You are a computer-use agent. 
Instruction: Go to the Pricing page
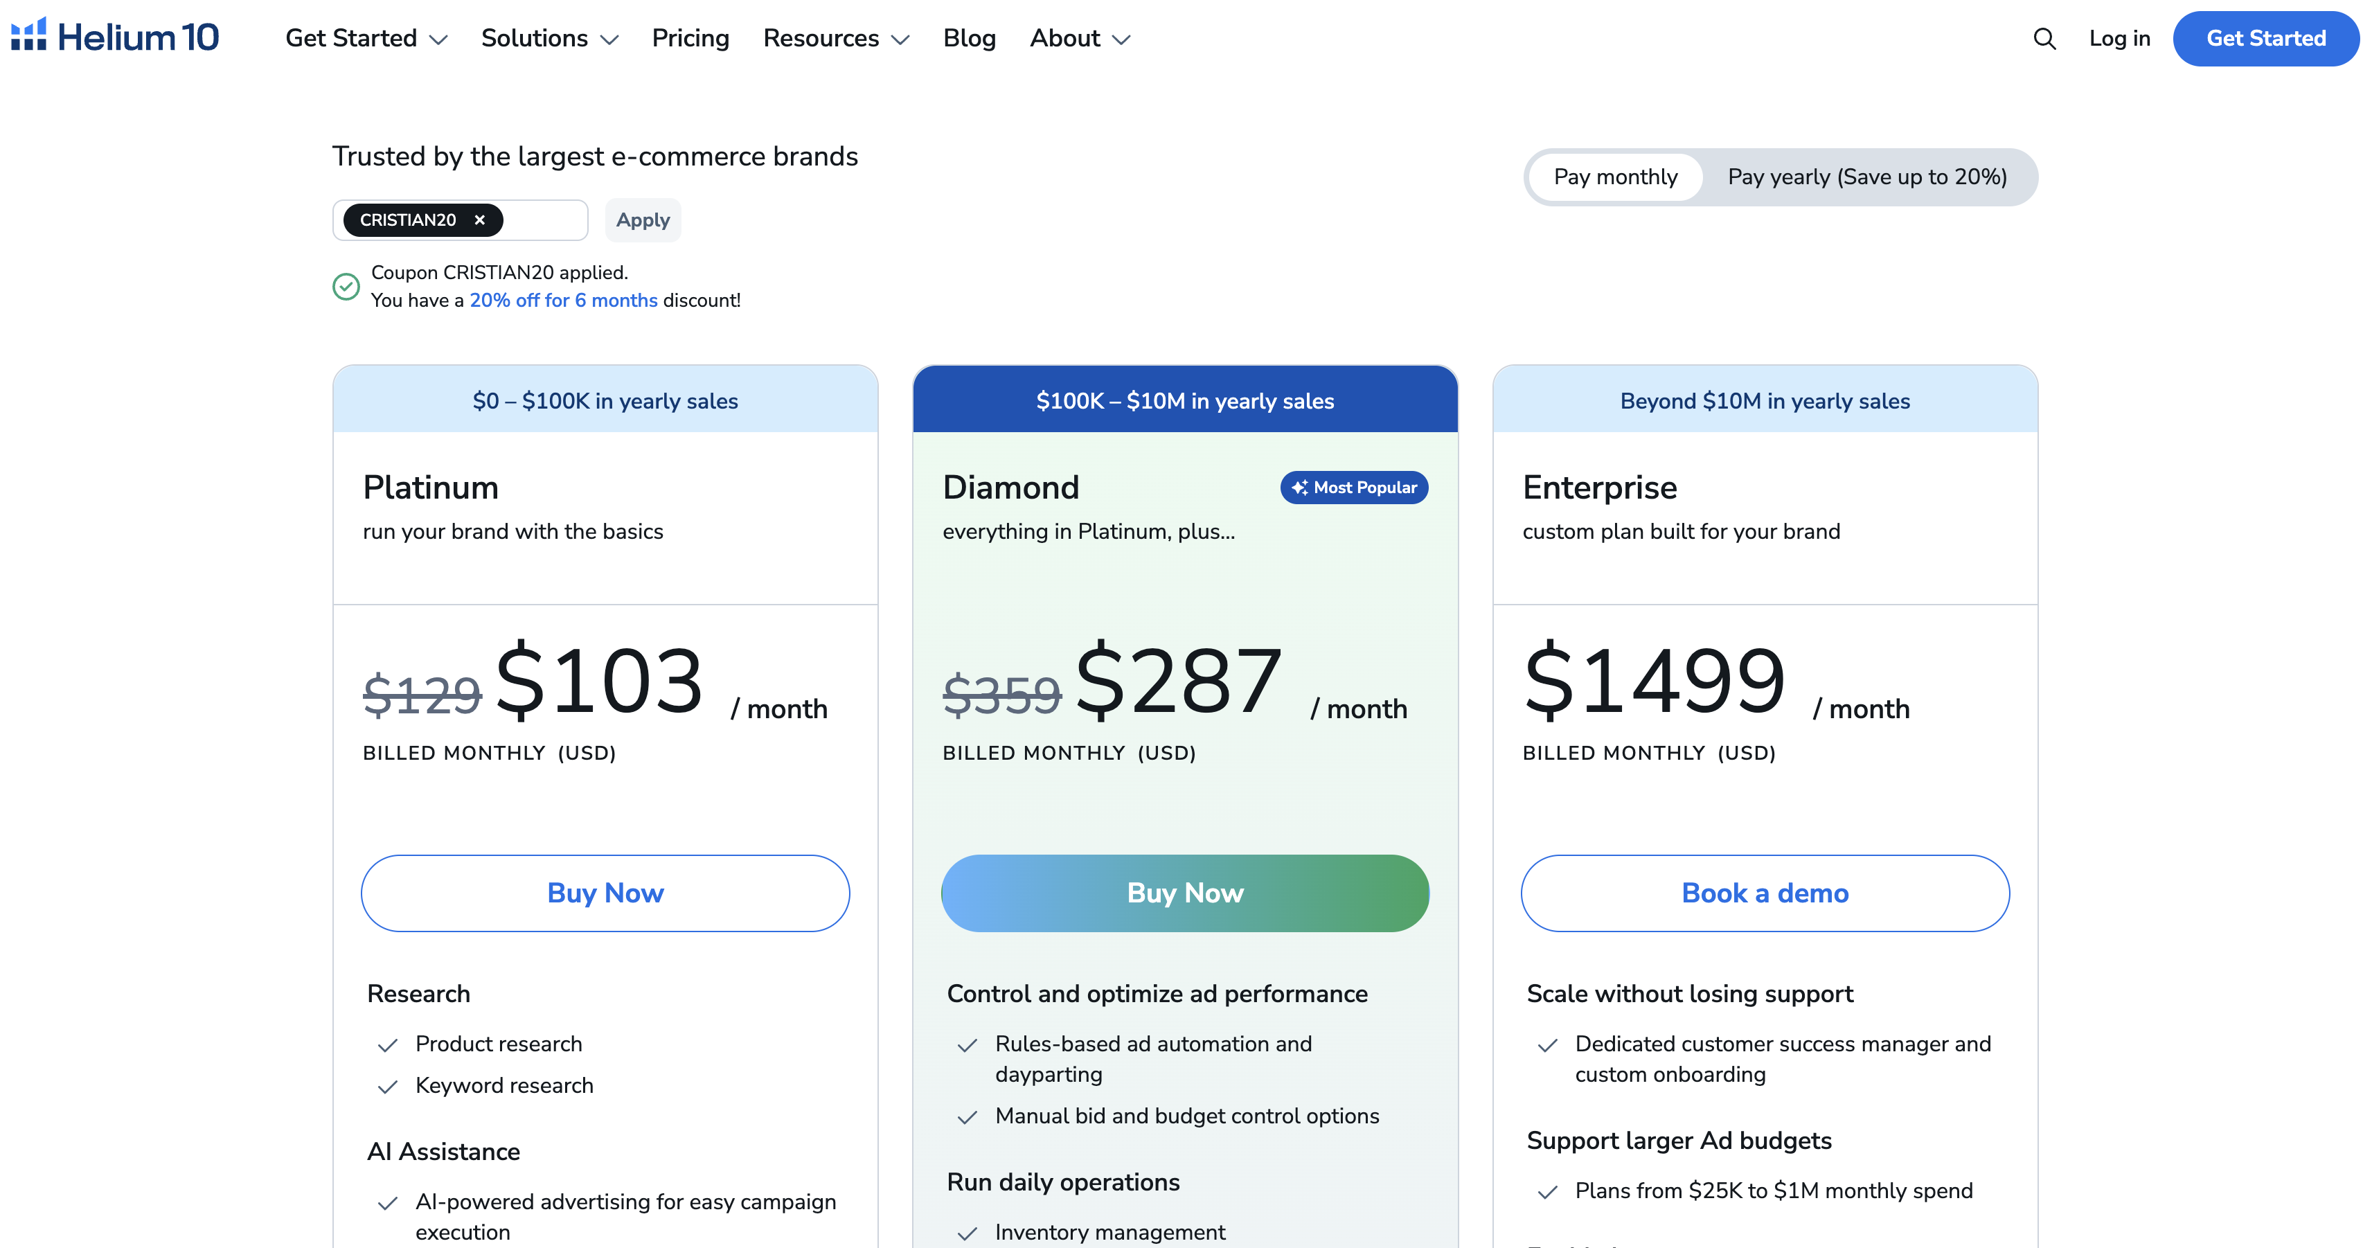click(x=690, y=39)
